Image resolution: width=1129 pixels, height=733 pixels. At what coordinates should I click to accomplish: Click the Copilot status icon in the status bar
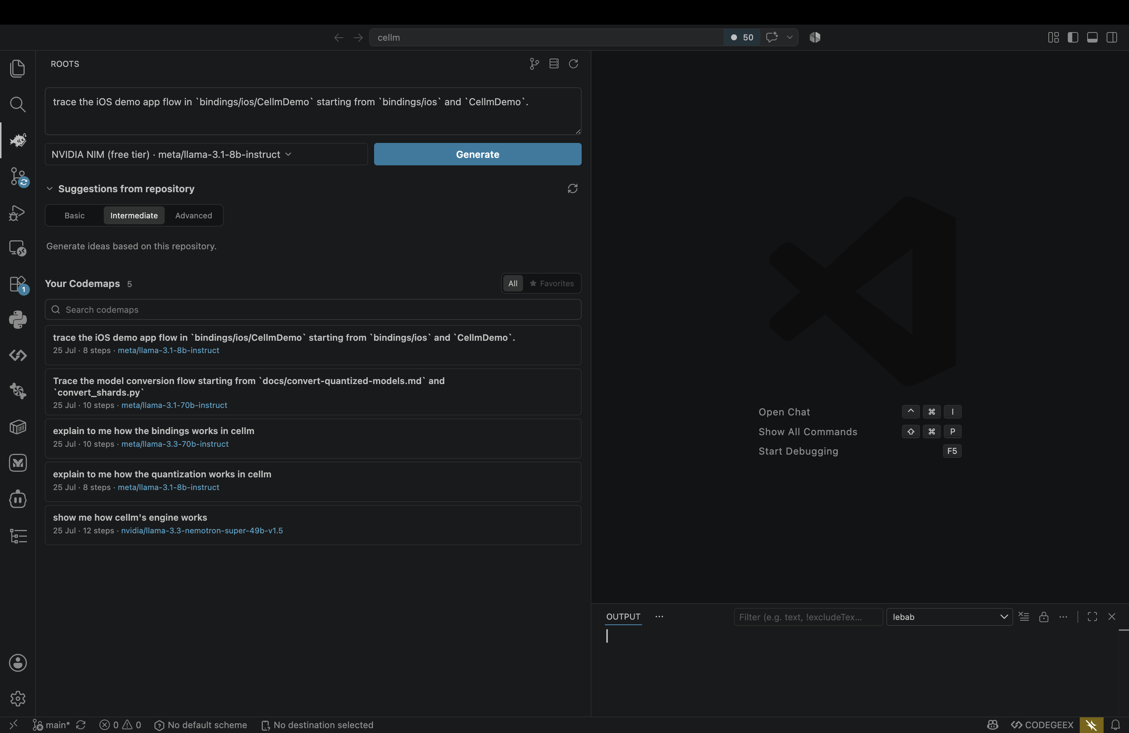[992, 725]
